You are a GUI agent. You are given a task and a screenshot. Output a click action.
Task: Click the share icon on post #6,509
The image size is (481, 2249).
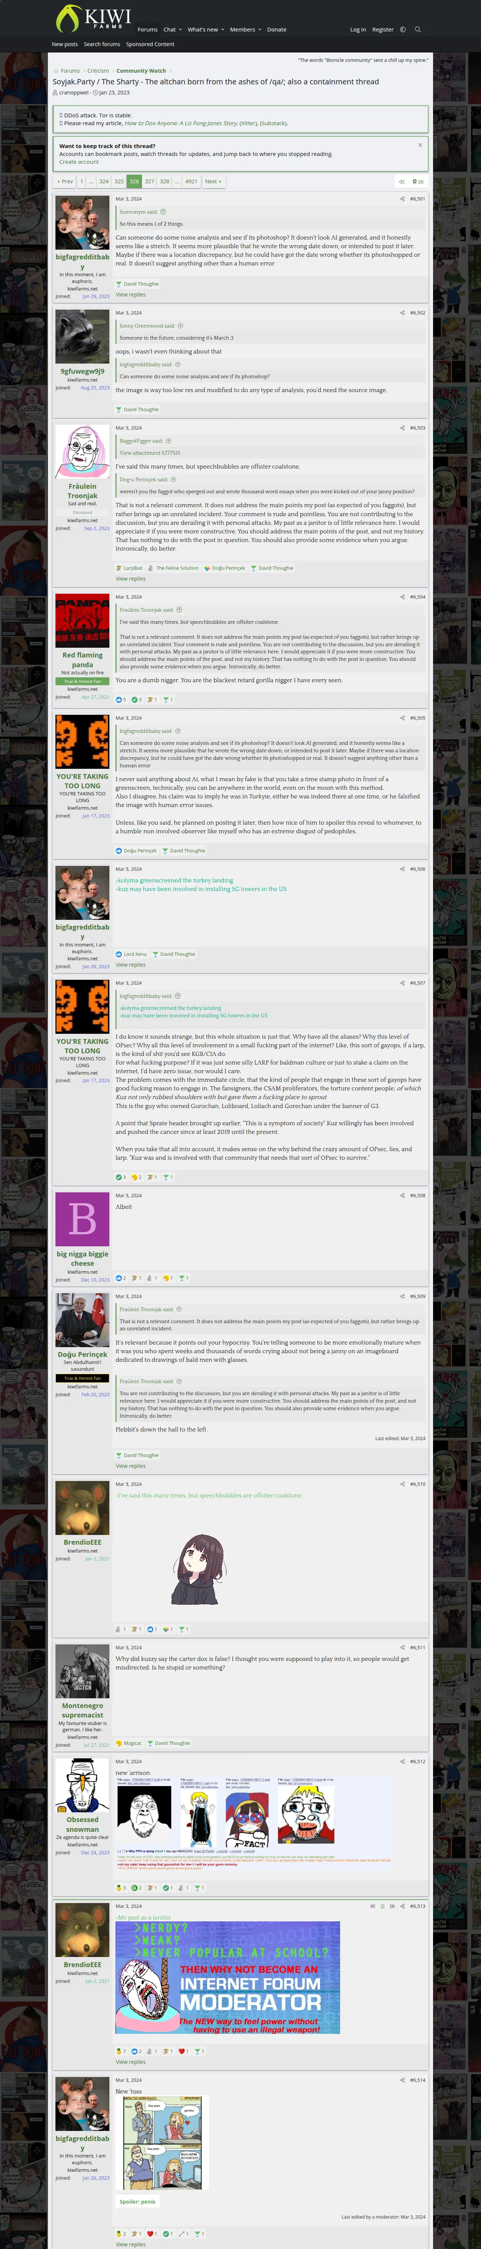pos(402,1297)
